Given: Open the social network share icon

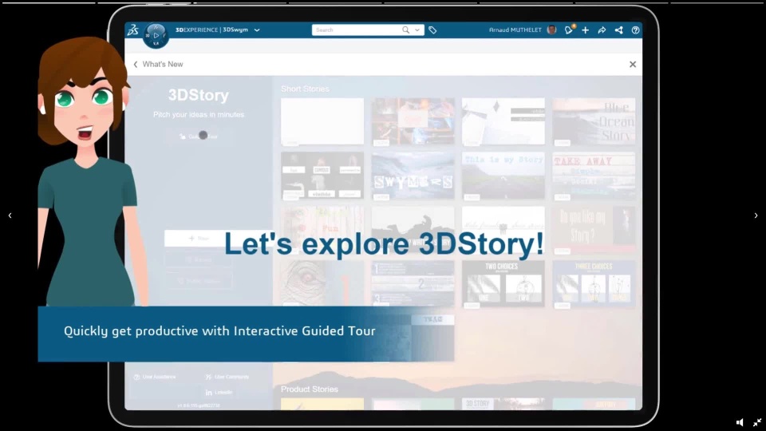Looking at the screenshot, I should point(619,30).
